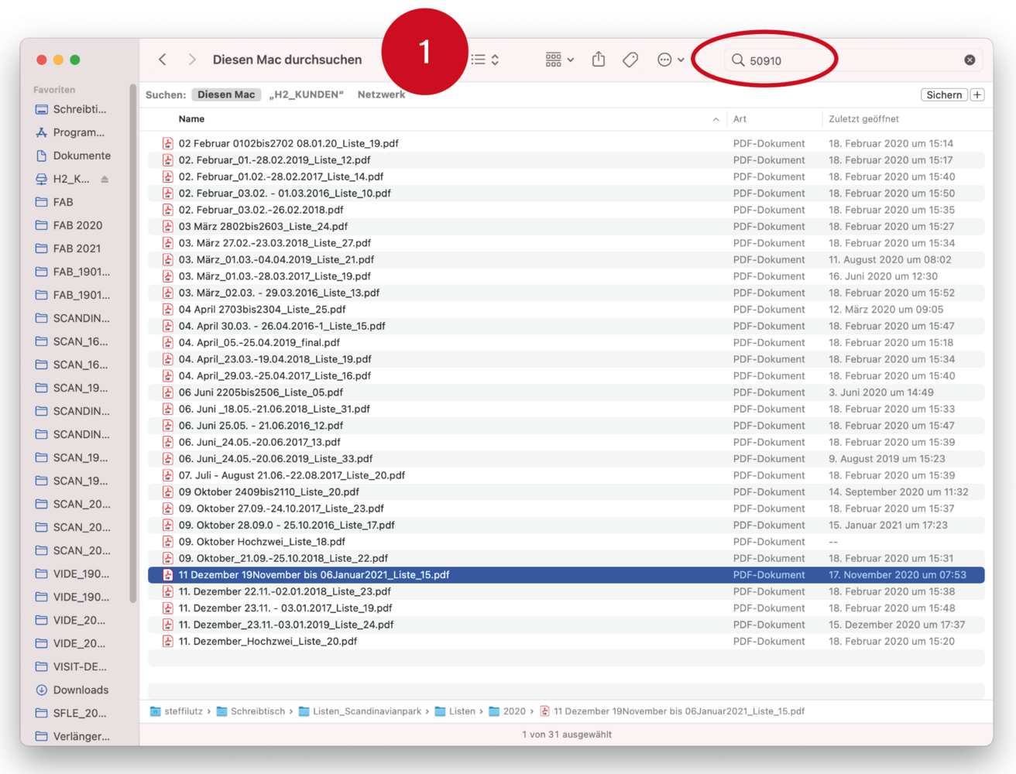Viewport: 1016px width, 774px height.
Task: Open the group-by dropdown in toolbar
Action: [x=559, y=60]
